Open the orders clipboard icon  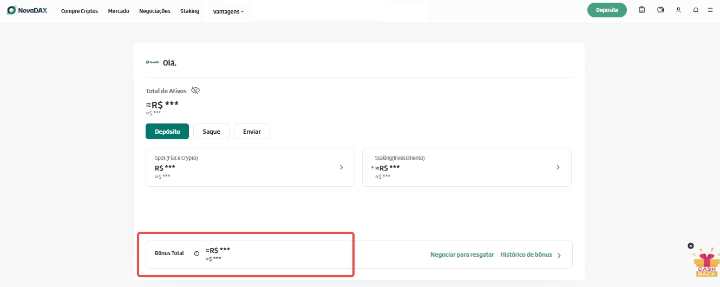pyautogui.click(x=642, y=10)
